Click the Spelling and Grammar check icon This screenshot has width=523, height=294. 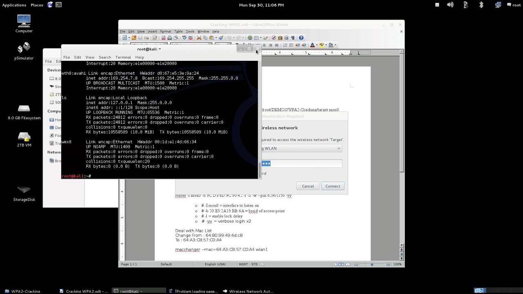click(184, 38)
